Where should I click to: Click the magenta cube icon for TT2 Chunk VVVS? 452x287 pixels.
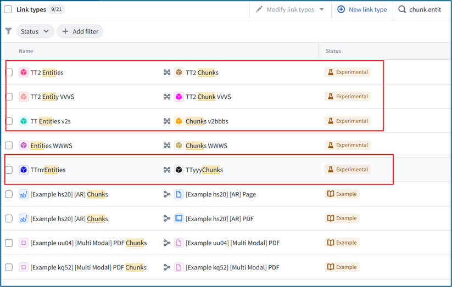point(178,97)
